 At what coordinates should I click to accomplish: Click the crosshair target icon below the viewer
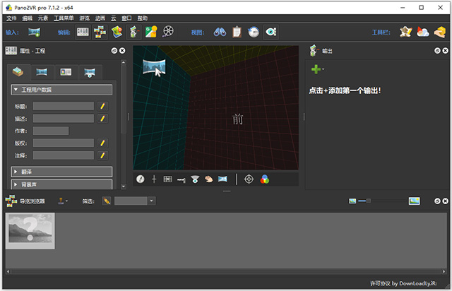(x=249, y=179)
